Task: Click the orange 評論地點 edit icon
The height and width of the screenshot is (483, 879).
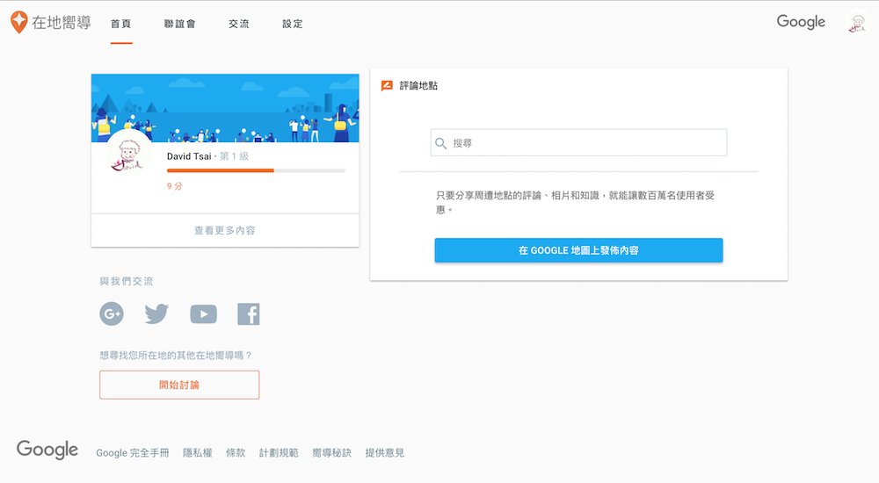Action: pos(387,86)
